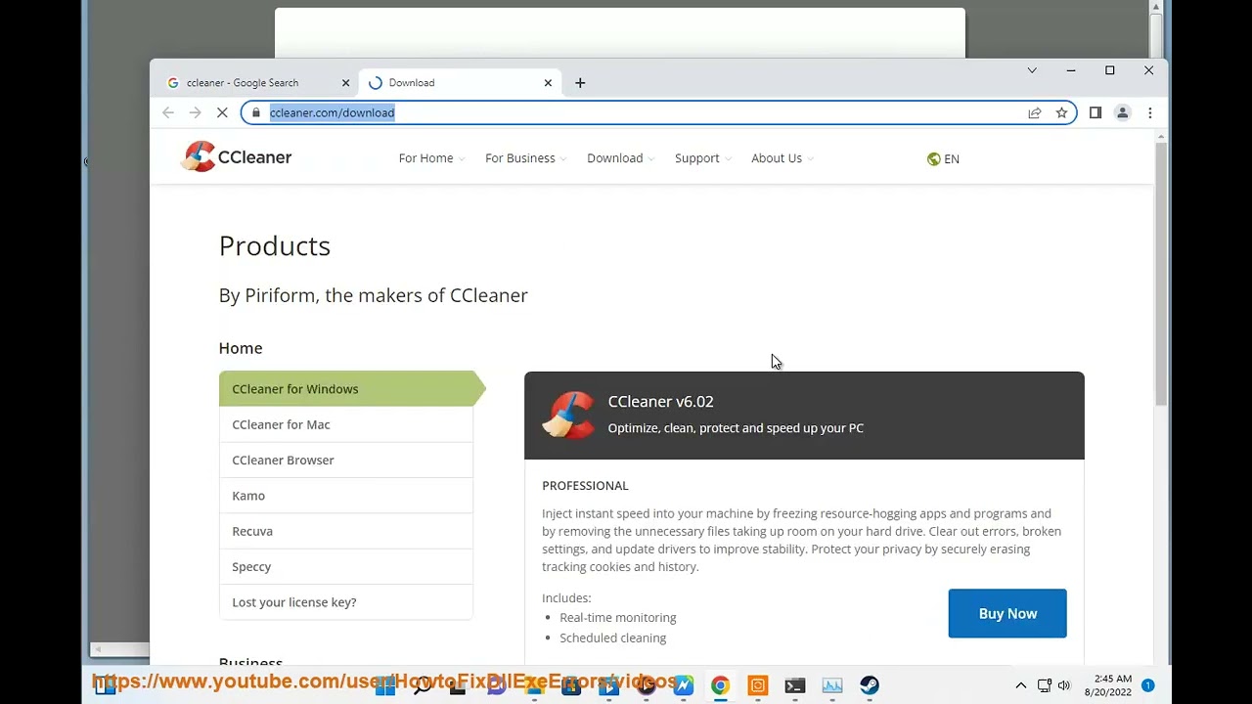Click the 'Real-time monitoring' list item

click(x=618, y=618)
